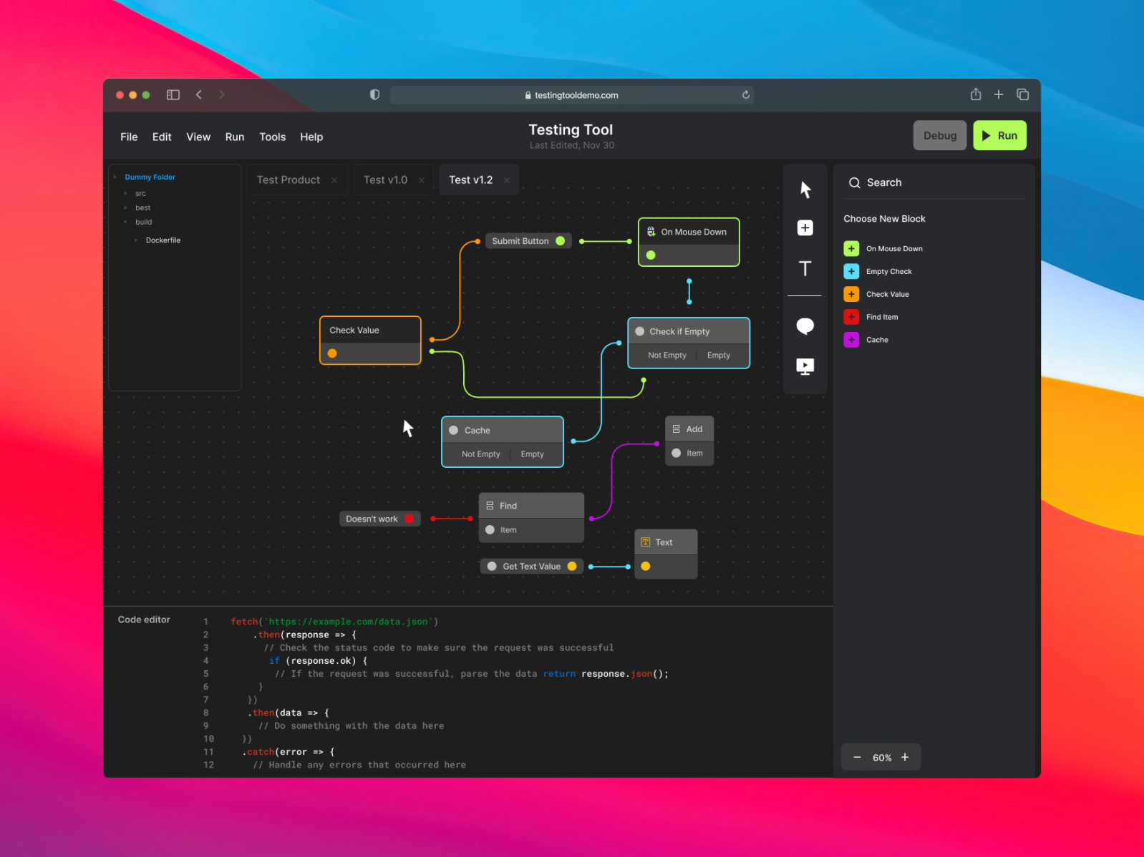Image resolution: width=1144 pixels, height=857 pixels.
Task: Click the green On Mouse Down plus icon
Action: (x=851, y=248)
